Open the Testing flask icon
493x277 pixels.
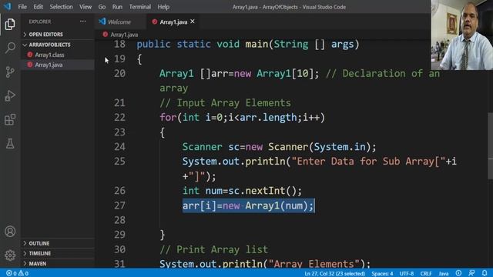10,144
